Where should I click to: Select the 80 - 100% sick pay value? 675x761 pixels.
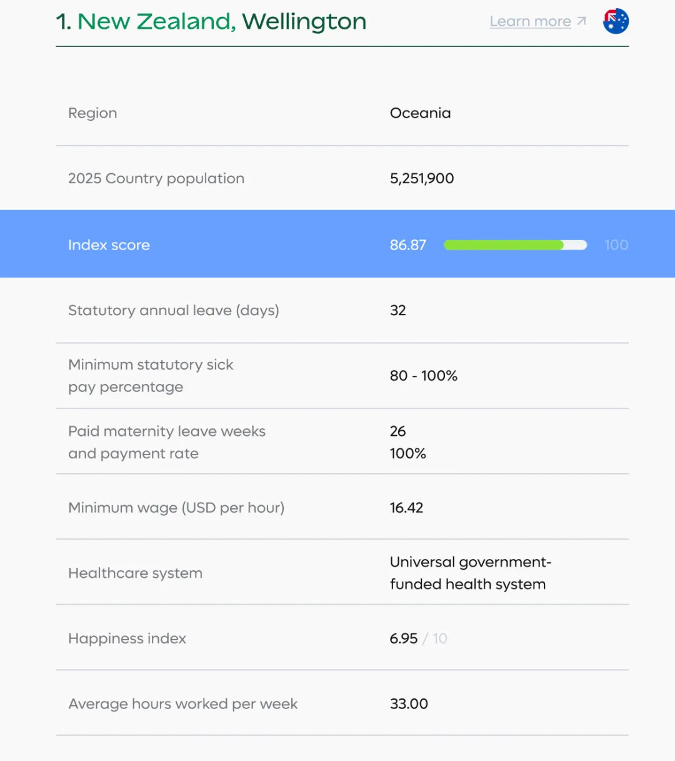[423, 376]
